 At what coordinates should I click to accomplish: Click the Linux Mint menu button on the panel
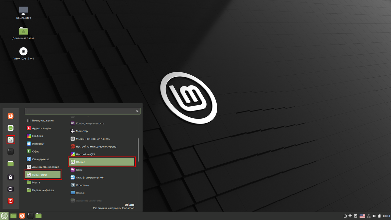pos(4,216)
